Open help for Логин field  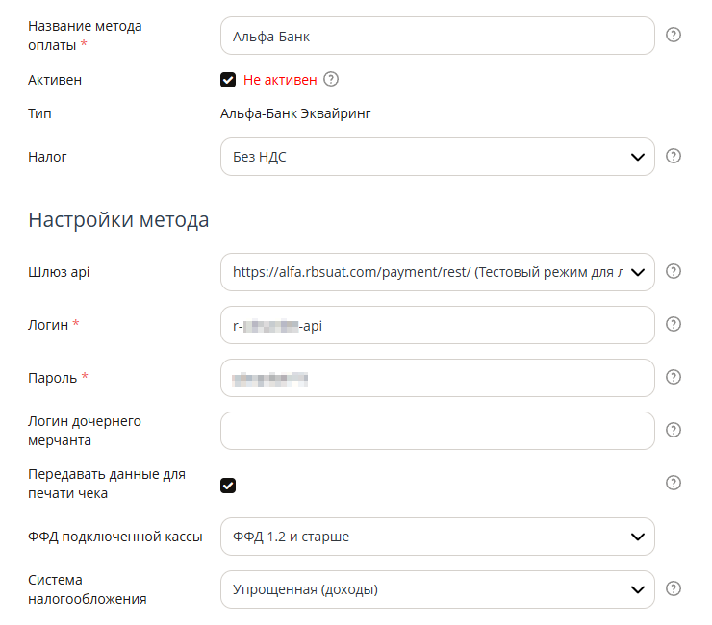tap(673, 324)
